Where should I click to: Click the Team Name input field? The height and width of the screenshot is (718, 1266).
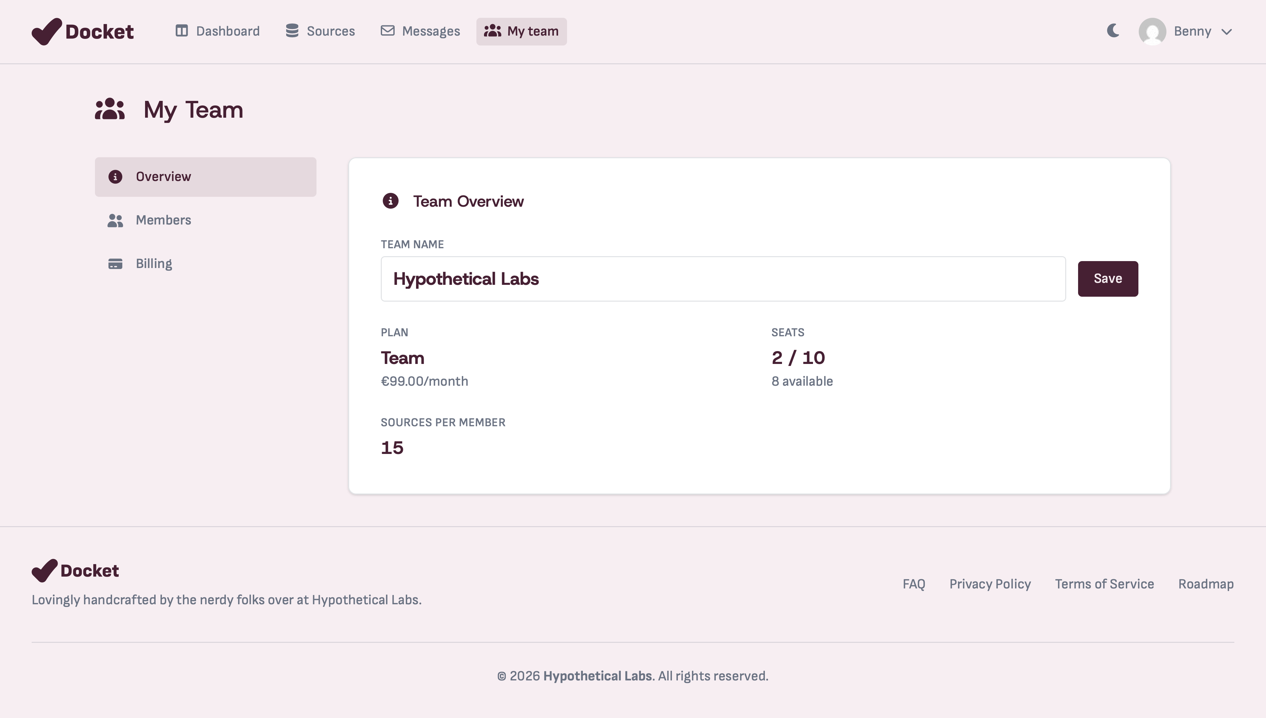point(723,279)
